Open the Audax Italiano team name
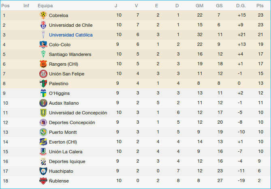The height and width of the screenshot is (189, 271). (x=64, y=103)
